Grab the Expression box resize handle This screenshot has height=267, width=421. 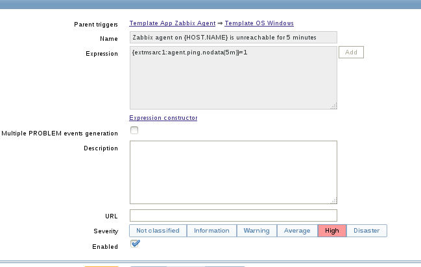coord(333,106)
